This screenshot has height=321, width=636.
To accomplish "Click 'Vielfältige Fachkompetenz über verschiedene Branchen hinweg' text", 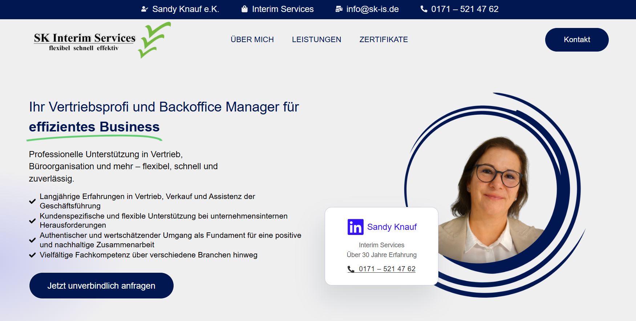I will pyautogui.click(x=149, y=255).
